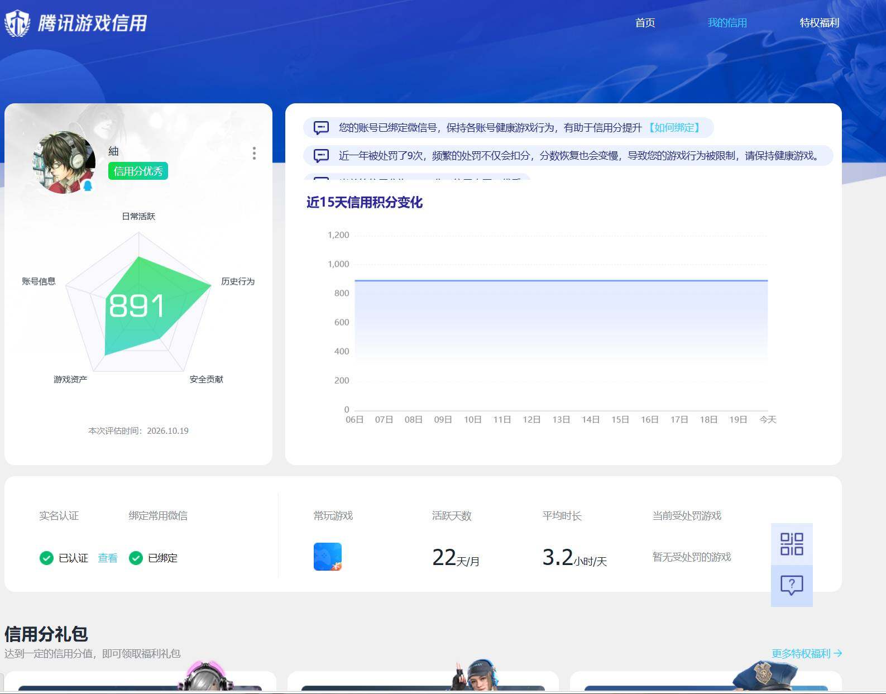Click the 实名认证 label
The image size is (886, 694).
click(59, 515)
